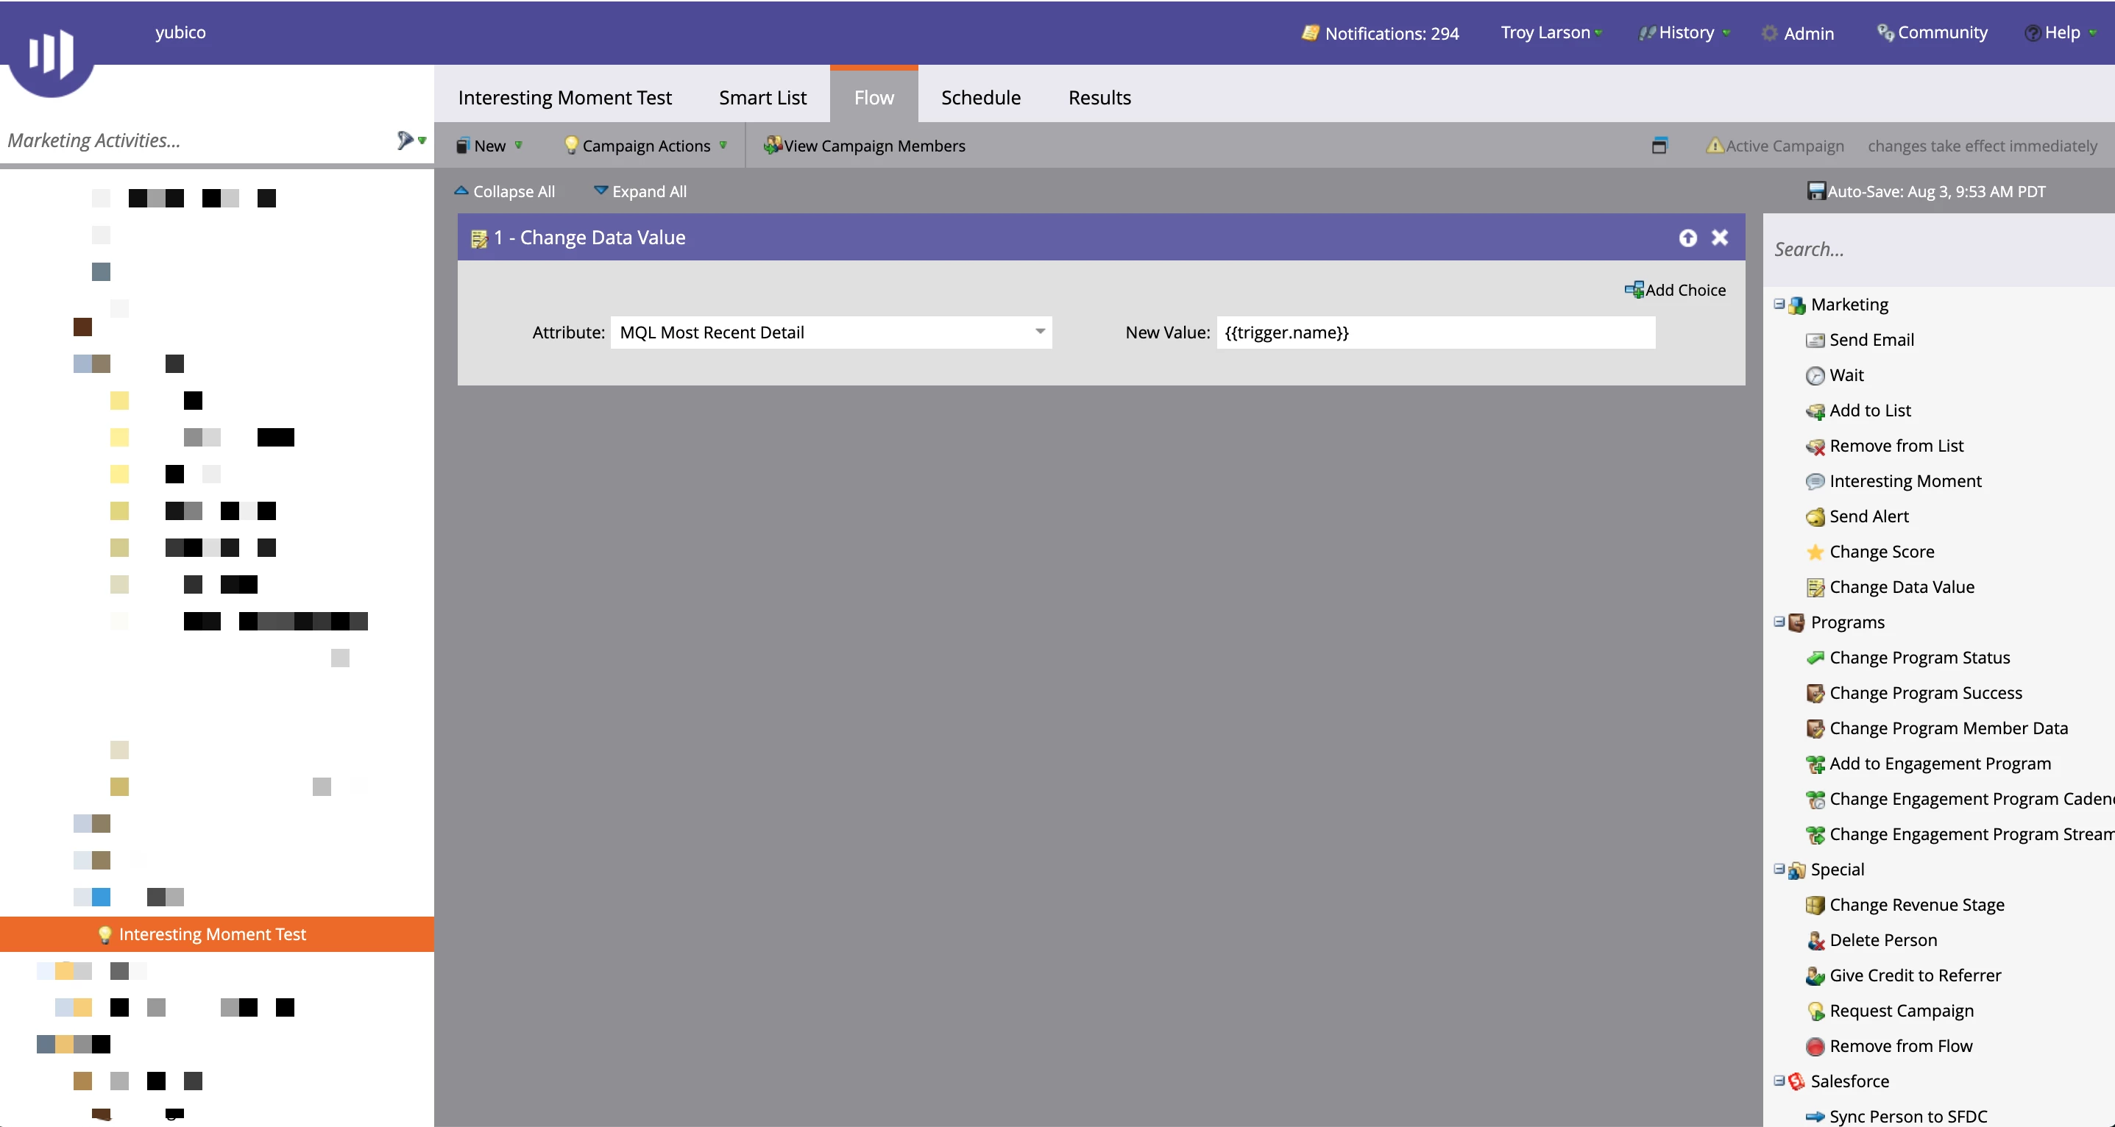The height and width of the screenshot is (1127, 2115).
Task: Switch to the Smart List tab
Action: pyautogui.click(x=762, y=97)
